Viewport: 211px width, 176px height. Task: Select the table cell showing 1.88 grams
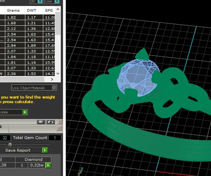[15, 23]
